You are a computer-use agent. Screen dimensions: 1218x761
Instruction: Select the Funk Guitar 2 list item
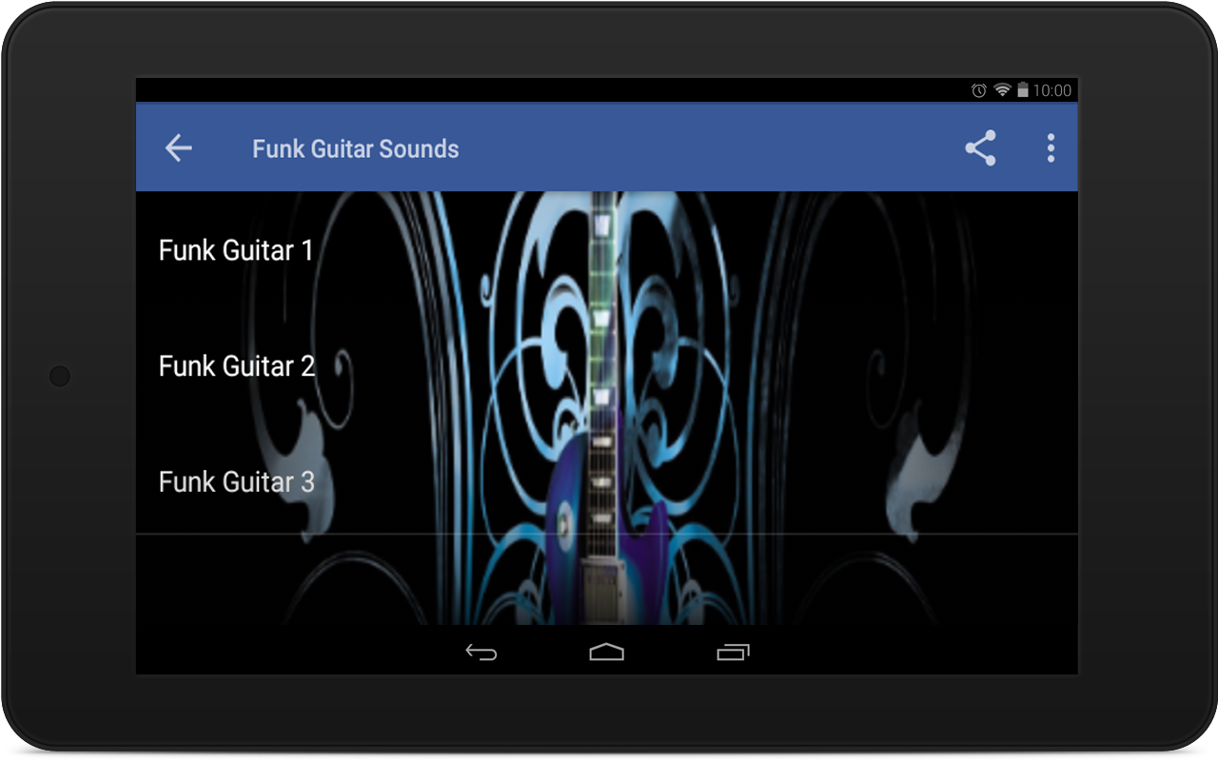pyautogui.click(x=607, y=365)
